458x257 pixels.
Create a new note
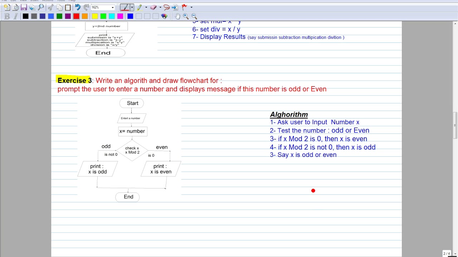point(6,7)
